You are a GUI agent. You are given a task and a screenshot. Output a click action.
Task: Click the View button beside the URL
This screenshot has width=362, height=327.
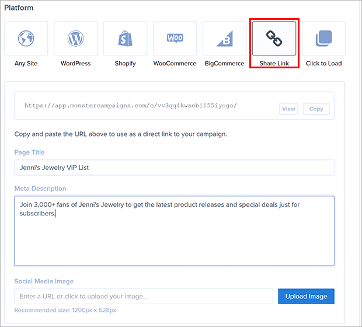[x=288, y=109]
